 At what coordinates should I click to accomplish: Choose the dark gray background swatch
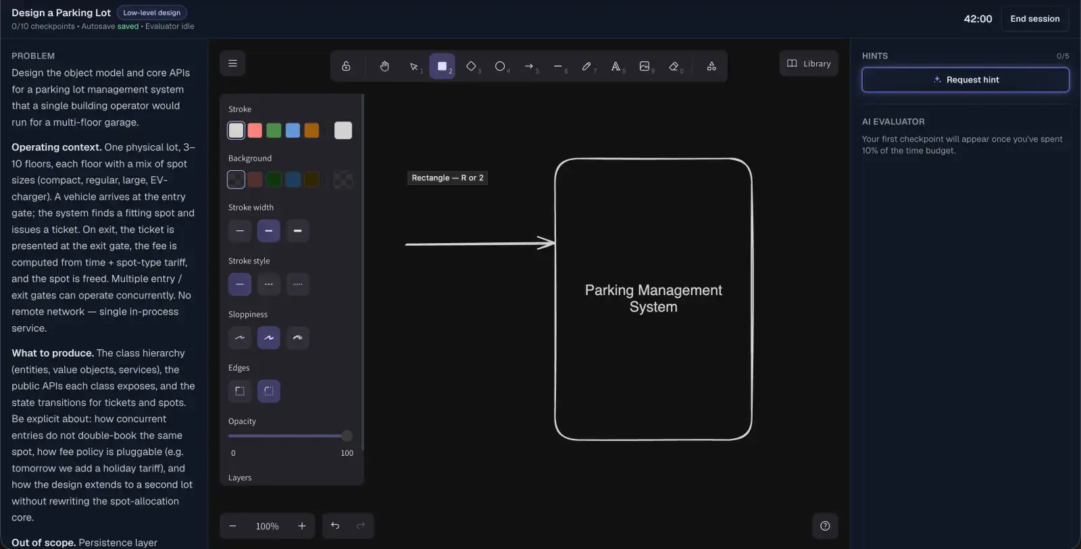point(236,180)
